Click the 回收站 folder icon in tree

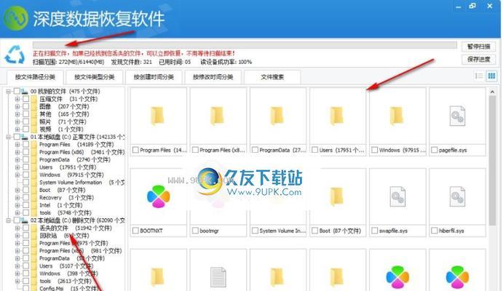click(34, 236)
